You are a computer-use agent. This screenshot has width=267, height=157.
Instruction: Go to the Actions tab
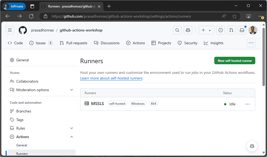tap(135, 43)
